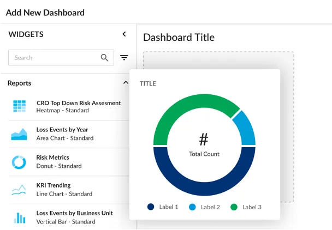Toggle Label 2 in the donut legend
This screenshot has height=230, width=332.
coord(204,207)
